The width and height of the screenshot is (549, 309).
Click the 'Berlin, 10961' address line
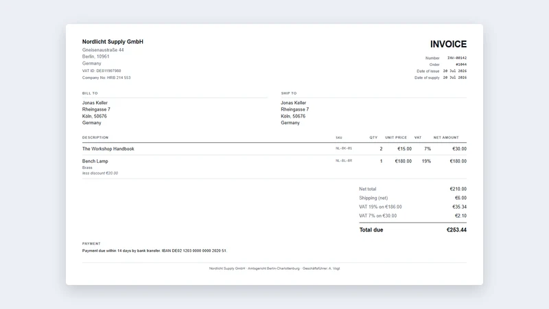[x=95, y=56]
